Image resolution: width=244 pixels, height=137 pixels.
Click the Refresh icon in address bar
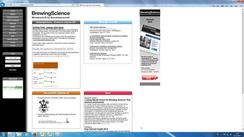[76, 5]
